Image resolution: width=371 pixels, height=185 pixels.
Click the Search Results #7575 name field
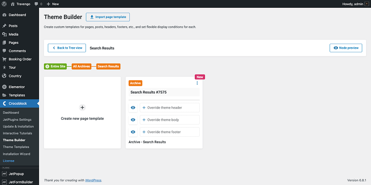coord(164,92)
